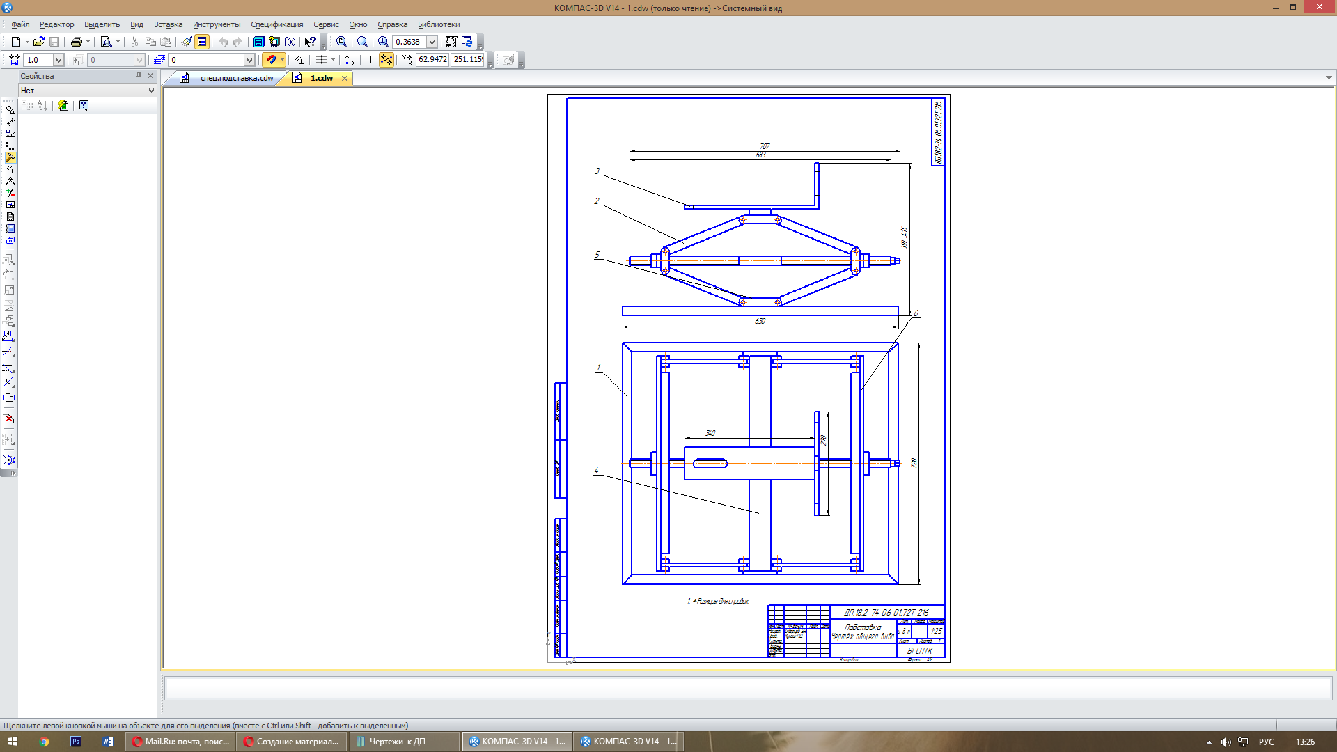The height and width of the screenshot is (752, 1337).
Task: Click the local coordinate system icon
Action: click(350, 60)
